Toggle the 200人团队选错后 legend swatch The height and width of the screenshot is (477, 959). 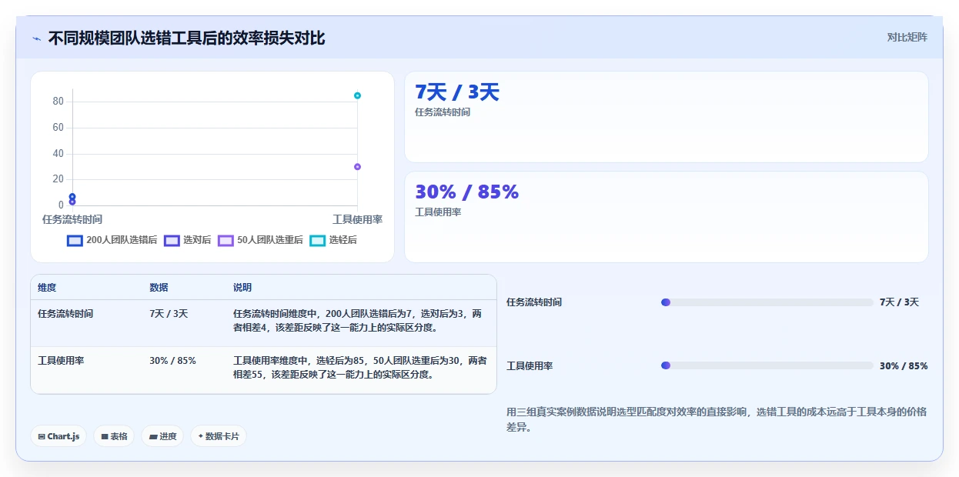pyautogui.click(x=75, y=240)
